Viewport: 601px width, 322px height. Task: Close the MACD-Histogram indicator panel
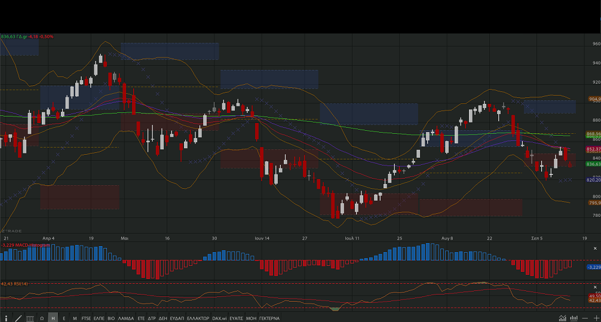click(595, 249)
